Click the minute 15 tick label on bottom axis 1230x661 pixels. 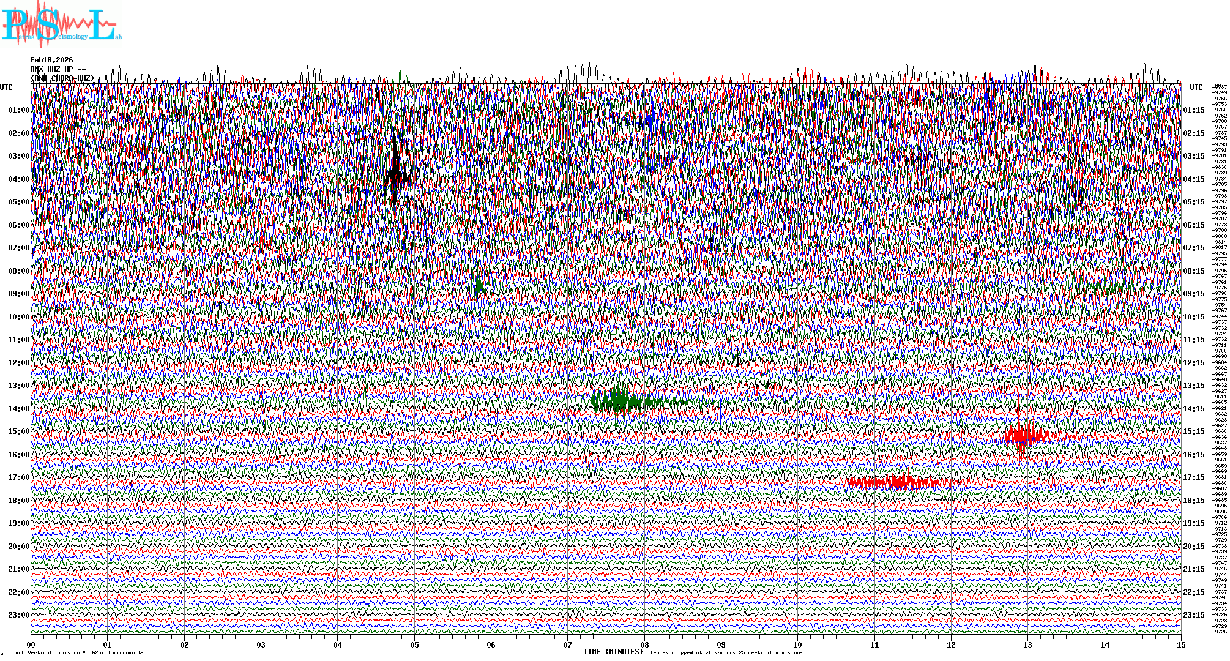coord(1180,644)
